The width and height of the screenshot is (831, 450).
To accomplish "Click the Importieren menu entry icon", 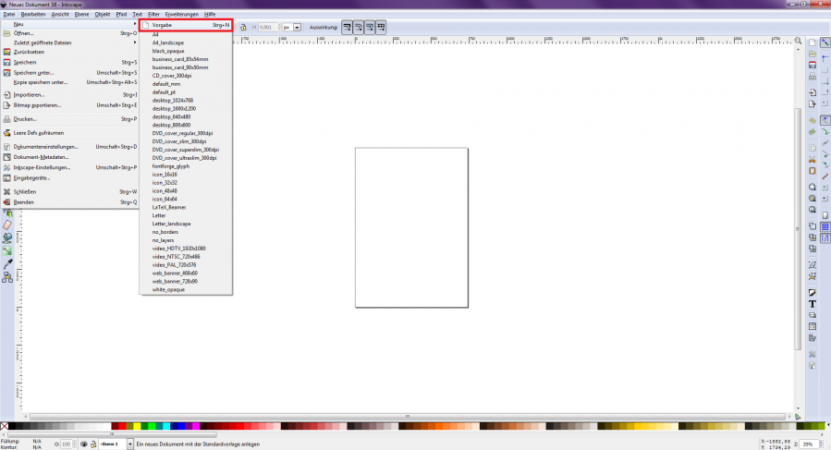I will 6,94.
